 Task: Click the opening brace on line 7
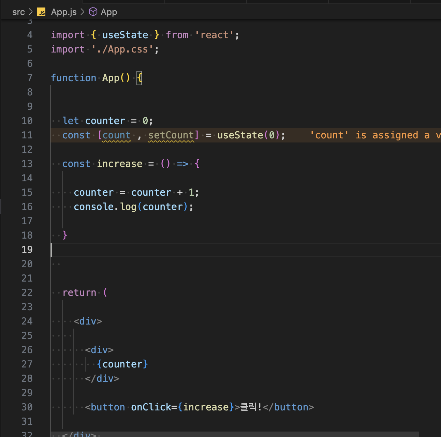coord(139,78)
